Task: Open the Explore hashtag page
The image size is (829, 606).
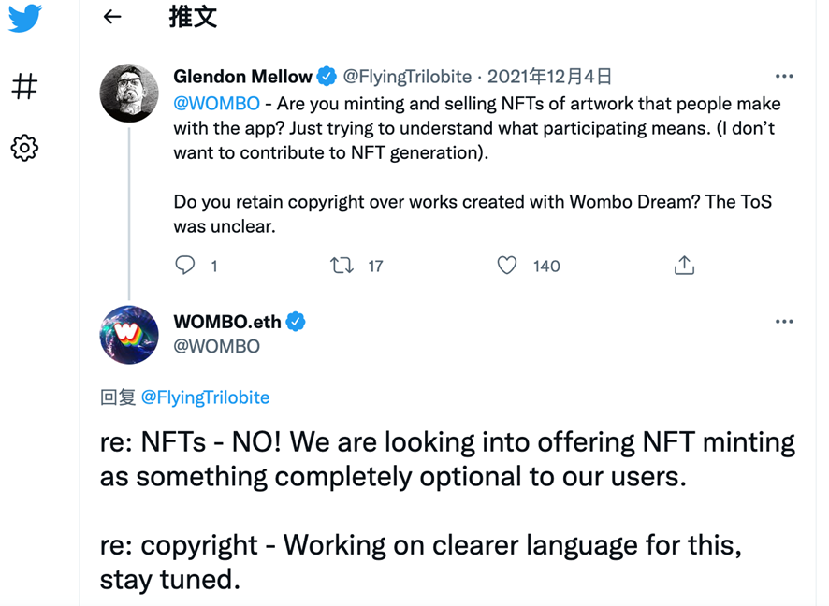Action: pyautogui.click(x=24, y=87)
